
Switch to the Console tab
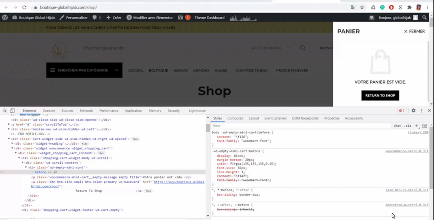pyautogui.click(x=49, y=110)
